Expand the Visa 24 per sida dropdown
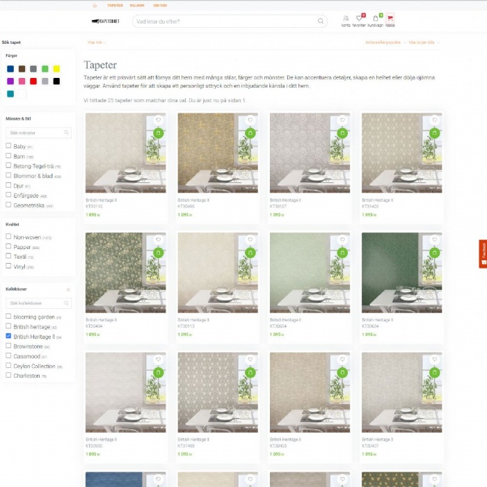Screen dimensions: 487x487 click(x=424, y=42)
